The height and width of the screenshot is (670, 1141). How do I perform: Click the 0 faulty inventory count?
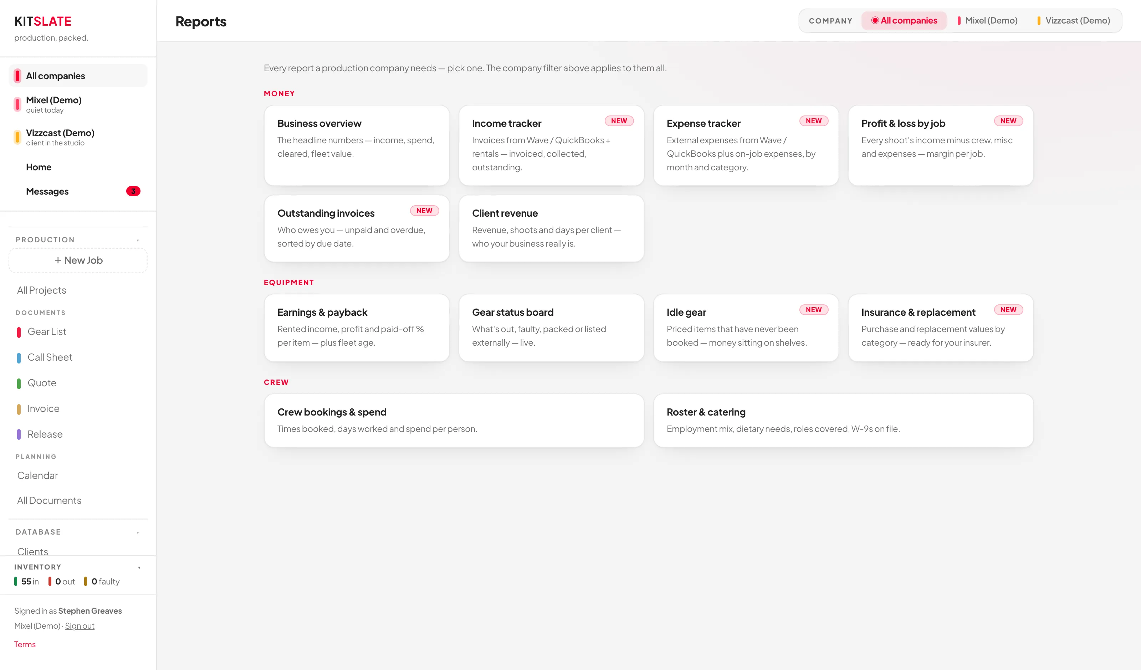tap(102, 581)
